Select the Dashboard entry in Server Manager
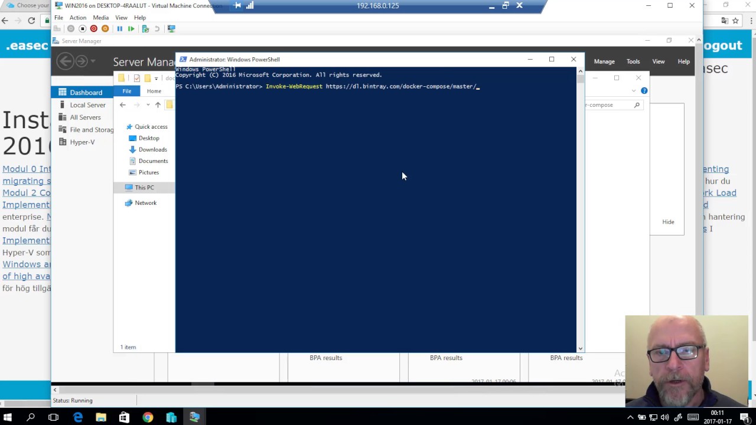This screenshot has height=425, width=756. pyautogui.click(x=86, y=92)
